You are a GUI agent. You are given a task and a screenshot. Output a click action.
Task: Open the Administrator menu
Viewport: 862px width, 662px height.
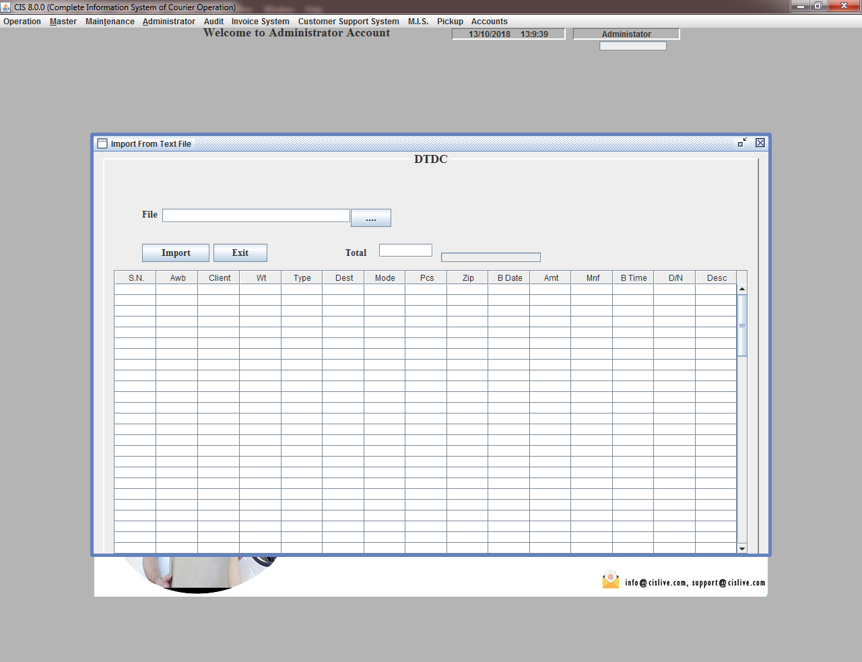169,22
